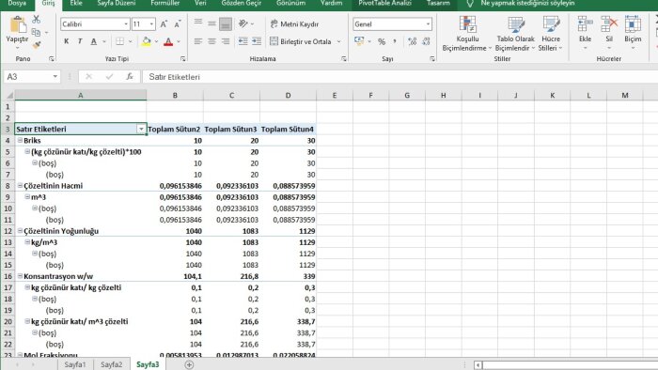
Task: Open Hücre Stilleri gallery
Action: tap(551, 34)
